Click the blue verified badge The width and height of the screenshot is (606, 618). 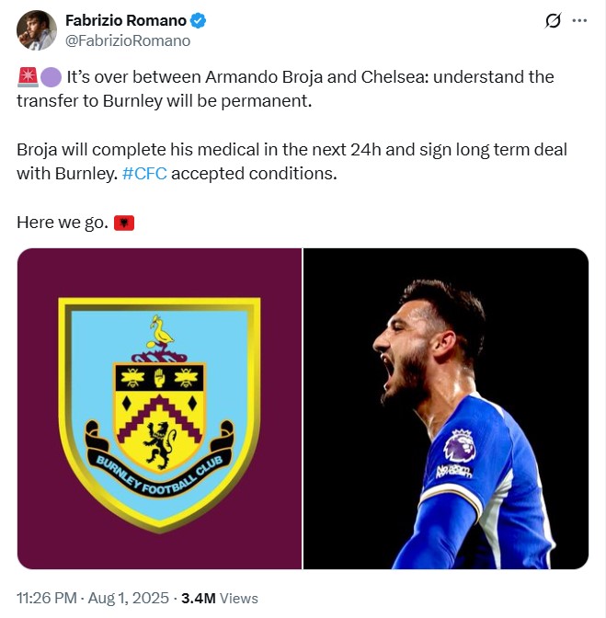click(198, 20)
